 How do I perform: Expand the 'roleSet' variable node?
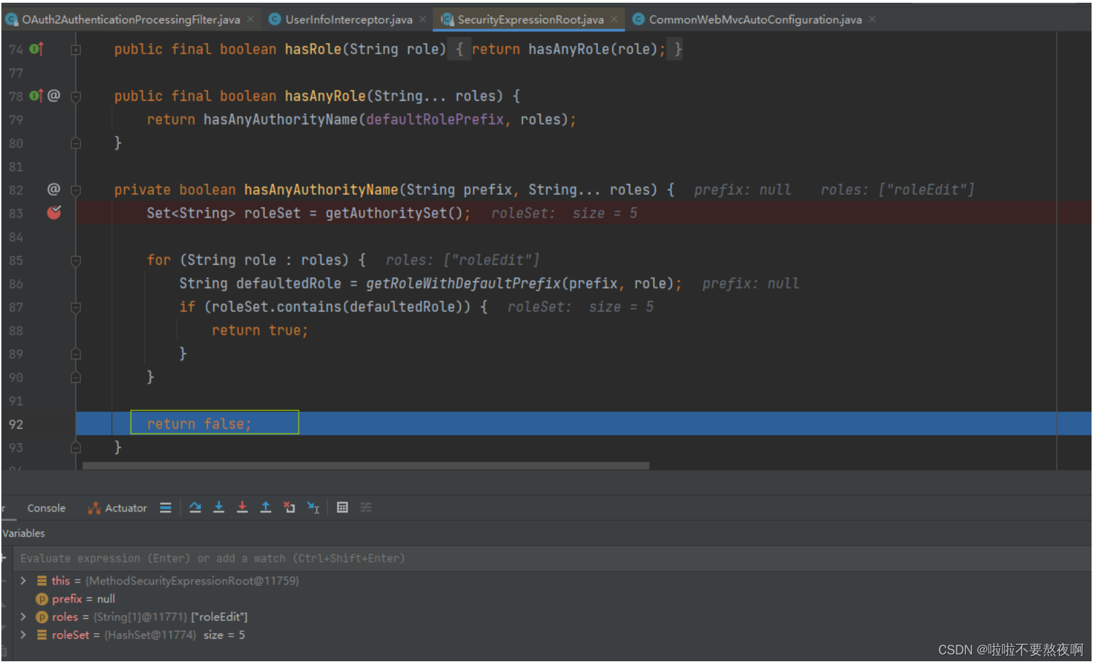23,635
